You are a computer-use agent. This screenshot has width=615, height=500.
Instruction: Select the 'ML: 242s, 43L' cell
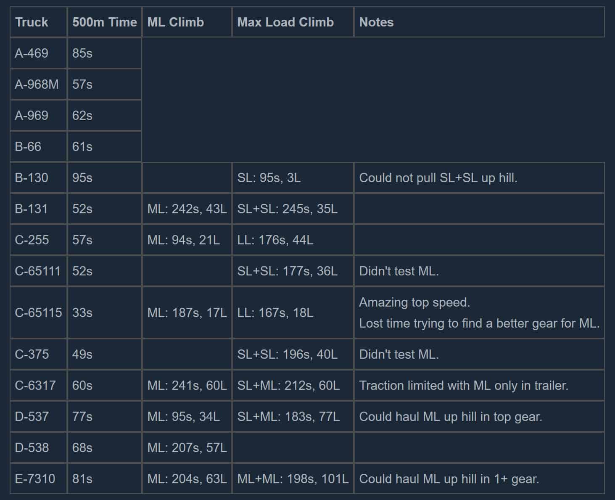[x=187, y=209]
